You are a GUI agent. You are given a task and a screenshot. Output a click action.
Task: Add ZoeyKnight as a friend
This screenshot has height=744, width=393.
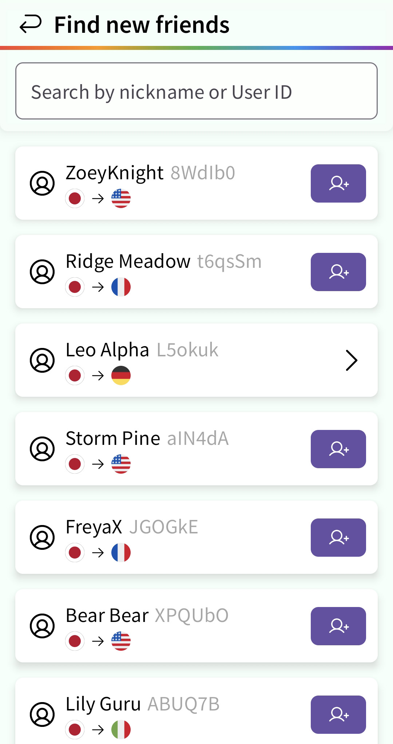338,183
